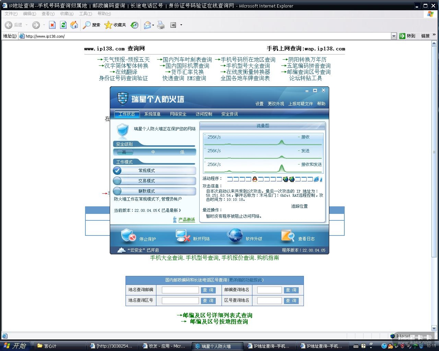The width and height of the screenshot is (439, 351).
Task: Refresh the page with the green arrows icon
Action: click(63, 25)
